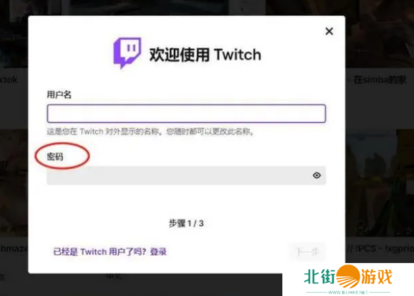Toggle password visibility with the eye icon
Viewport: 414px width, 296px height.
click(317, 175)
